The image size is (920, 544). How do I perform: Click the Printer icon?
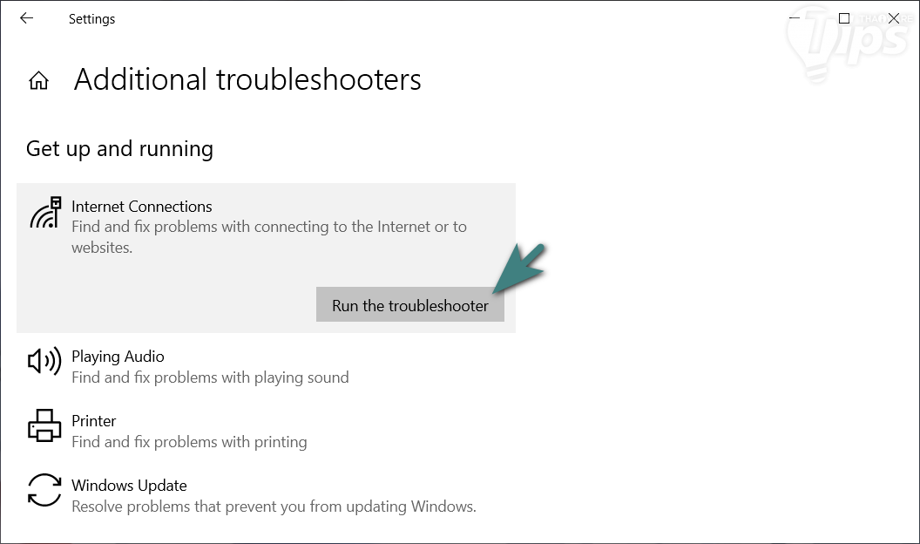[44, 425]
